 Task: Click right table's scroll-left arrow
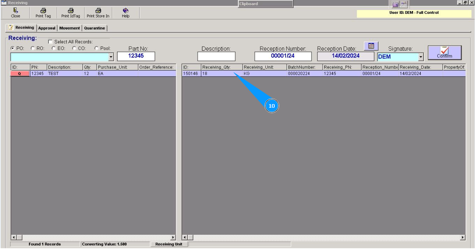[185, 238]
